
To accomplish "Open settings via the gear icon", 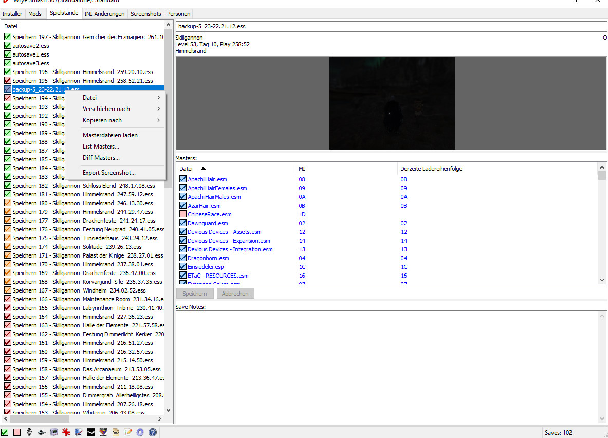I will (x=140, y=432).
